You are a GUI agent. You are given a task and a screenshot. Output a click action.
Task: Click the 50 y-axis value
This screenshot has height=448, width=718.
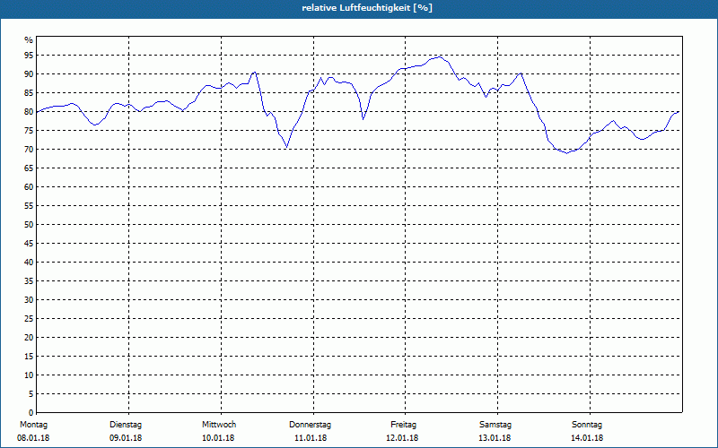click(29, 225)
